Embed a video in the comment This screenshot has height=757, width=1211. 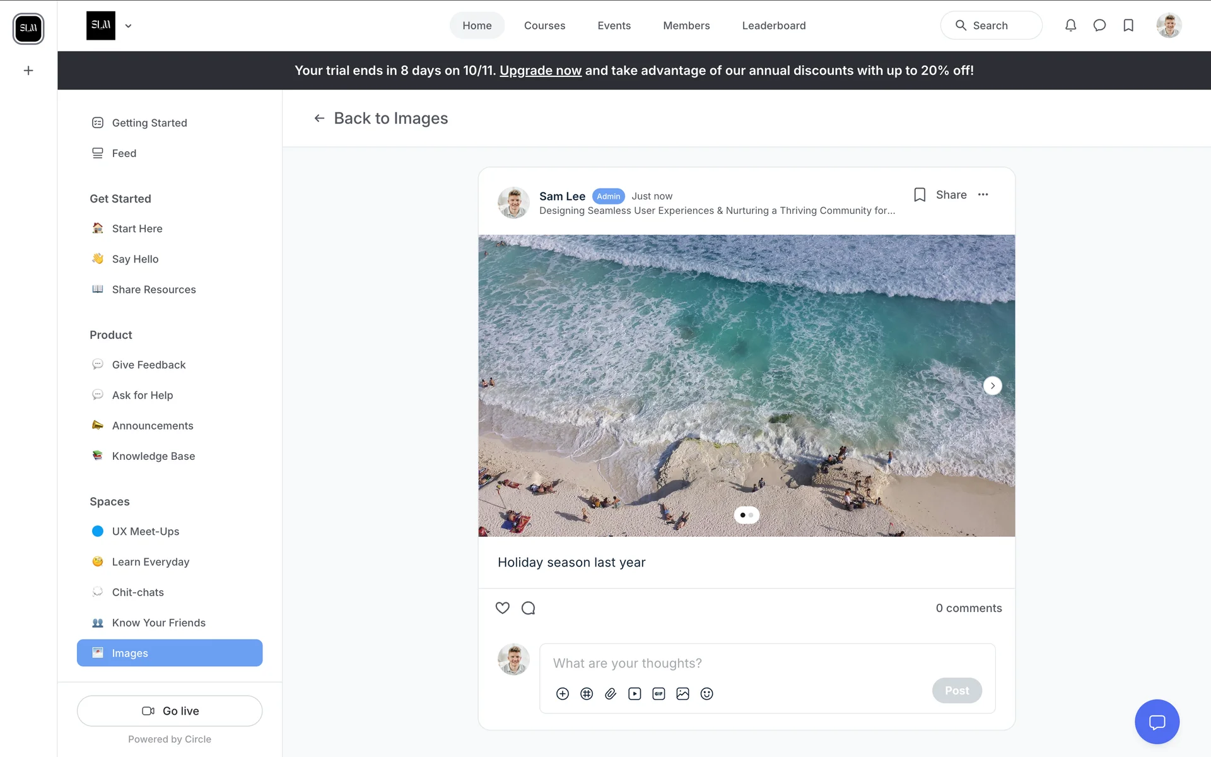(x=635, y=694)
